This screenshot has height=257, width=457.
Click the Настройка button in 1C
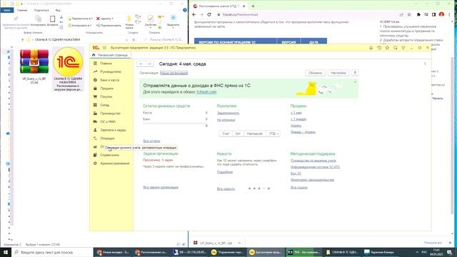click(338, 73)
